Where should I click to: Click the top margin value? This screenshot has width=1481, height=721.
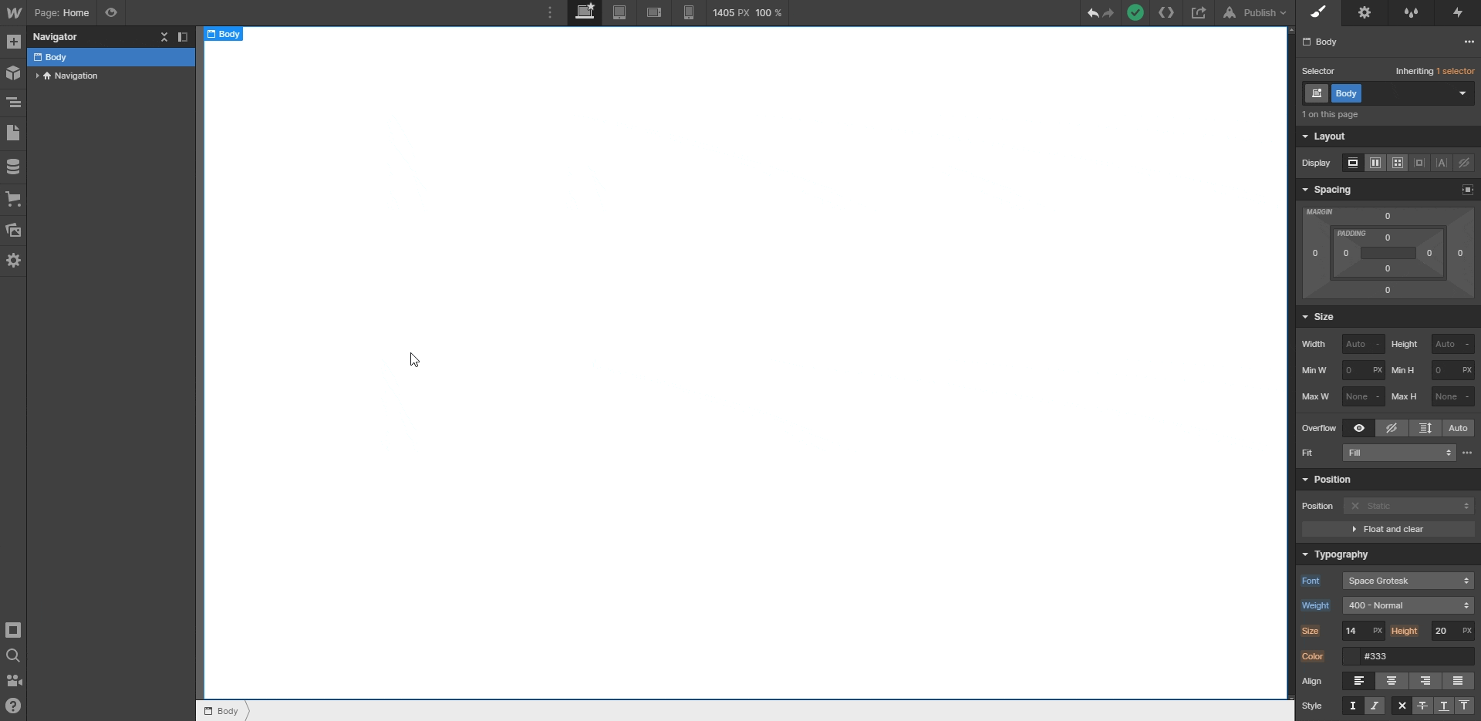coord(1388,216)
